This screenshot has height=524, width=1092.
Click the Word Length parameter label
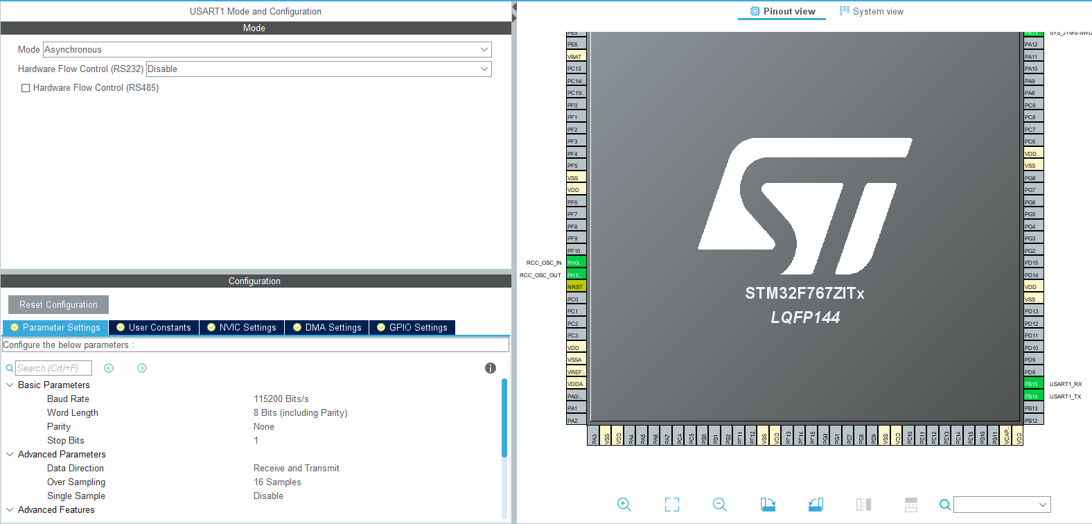point(73,412)
